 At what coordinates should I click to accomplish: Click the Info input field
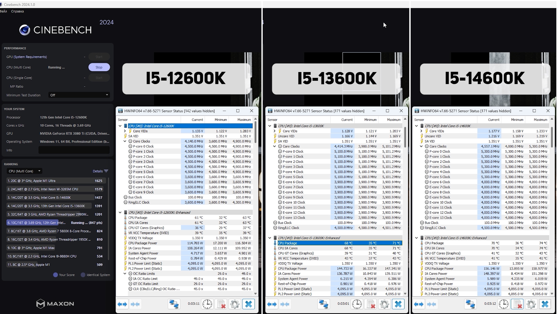tap(74, 150)
